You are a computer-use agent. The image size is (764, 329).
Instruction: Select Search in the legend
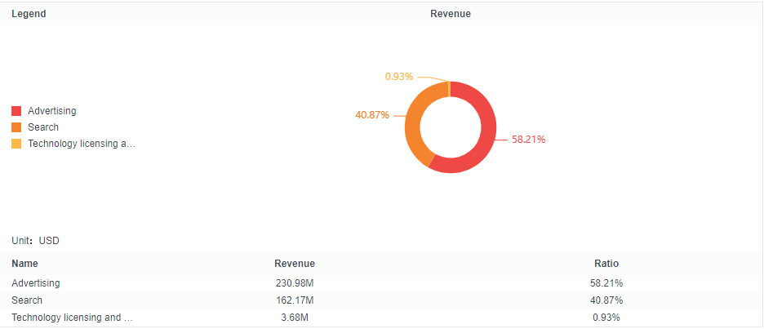43,127
